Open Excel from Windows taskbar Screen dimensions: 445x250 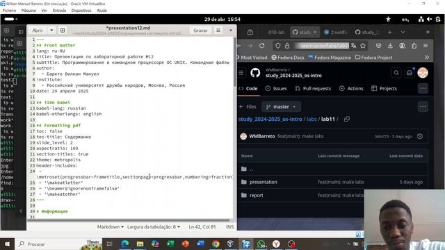click(x=170, y=244)
